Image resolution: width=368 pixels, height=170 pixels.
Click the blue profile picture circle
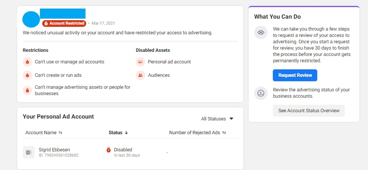tap(31, 19)
